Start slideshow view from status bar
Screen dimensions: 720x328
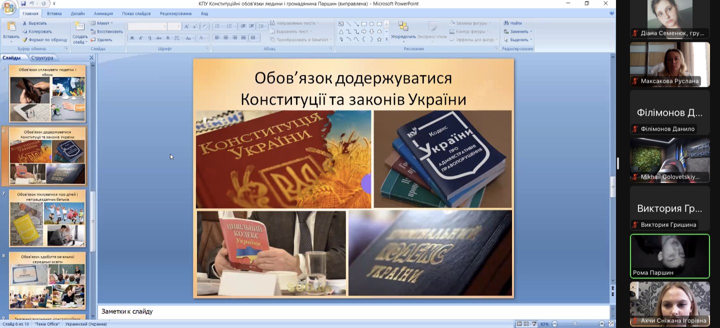pyautogui.click(x=534, y=324)
